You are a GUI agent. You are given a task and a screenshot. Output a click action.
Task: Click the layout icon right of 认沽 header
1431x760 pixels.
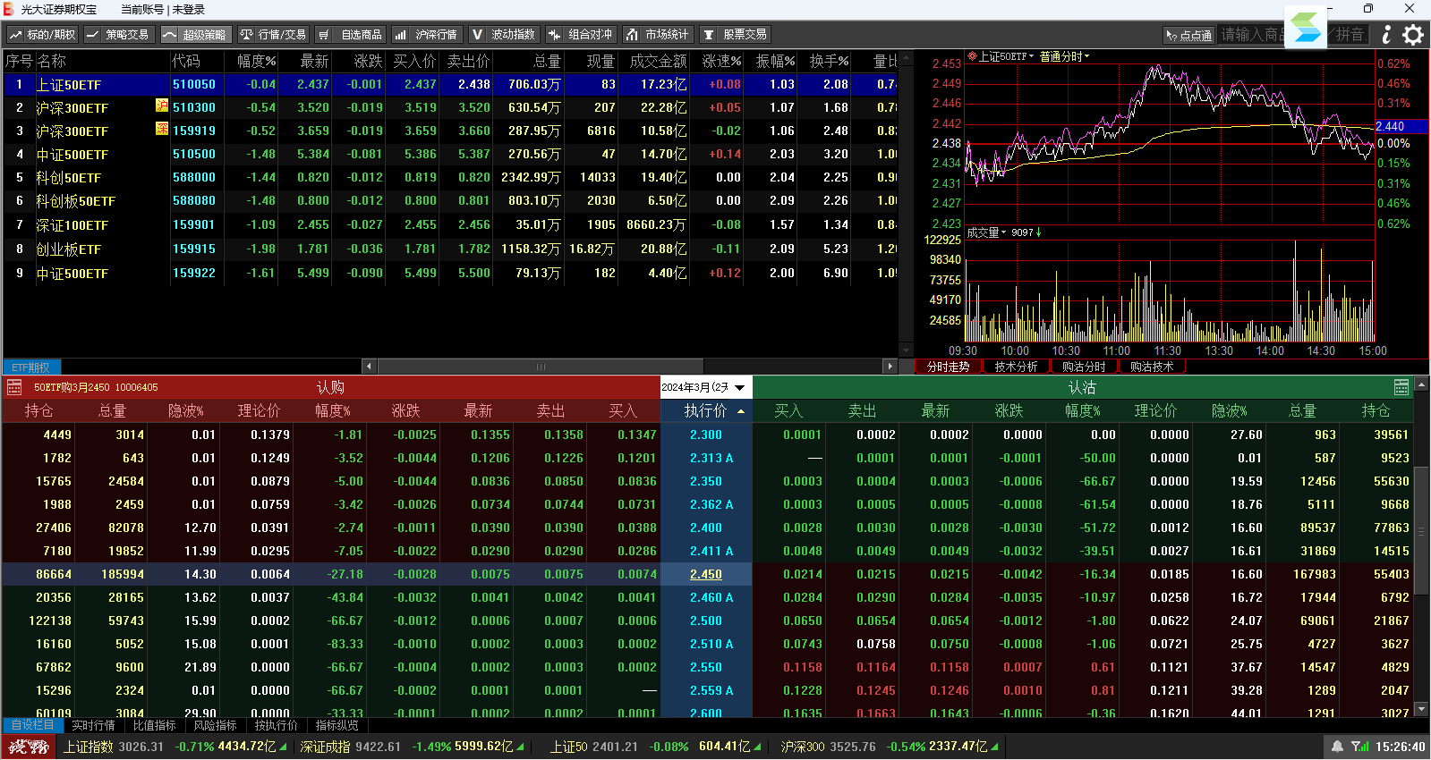coord(1401,387)
